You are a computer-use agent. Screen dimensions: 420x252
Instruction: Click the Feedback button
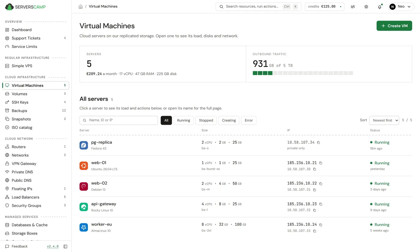point(16,247)
